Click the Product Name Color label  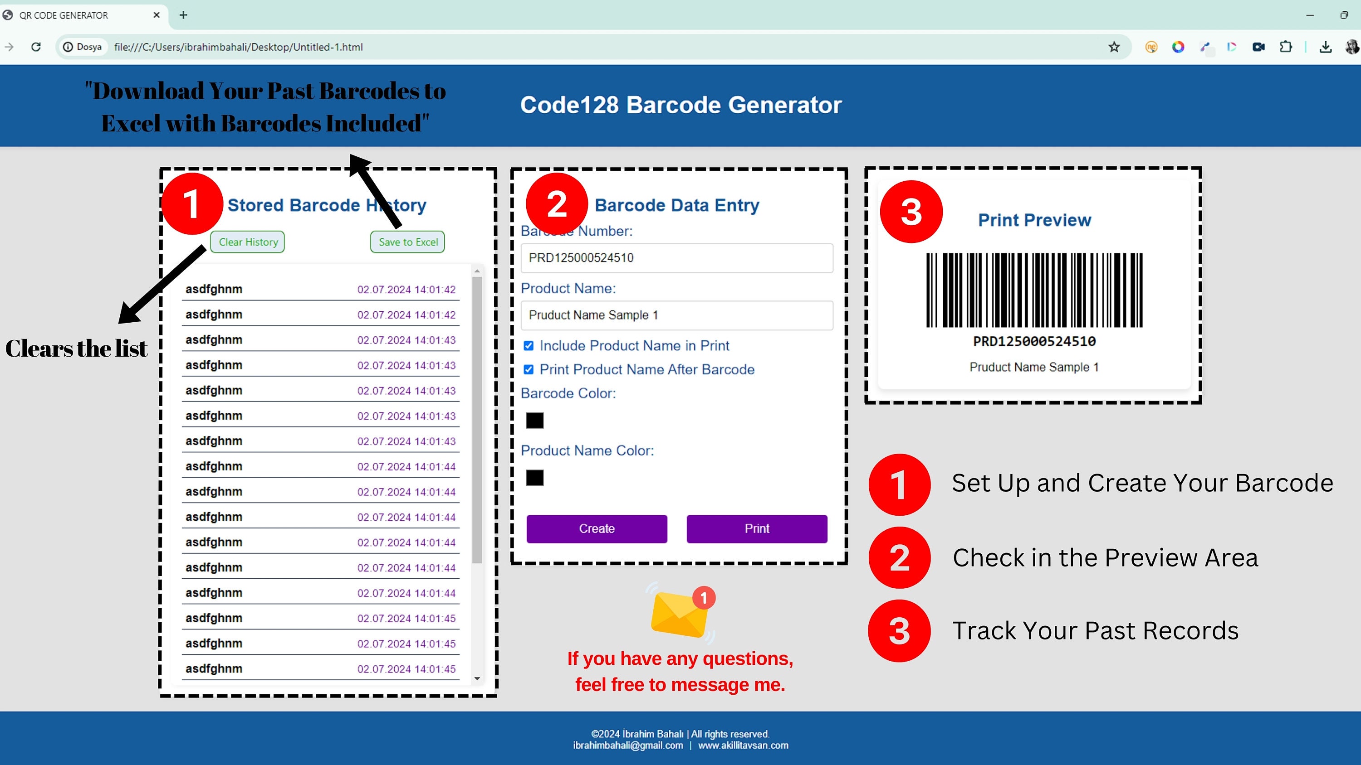[x=587, y=451]
